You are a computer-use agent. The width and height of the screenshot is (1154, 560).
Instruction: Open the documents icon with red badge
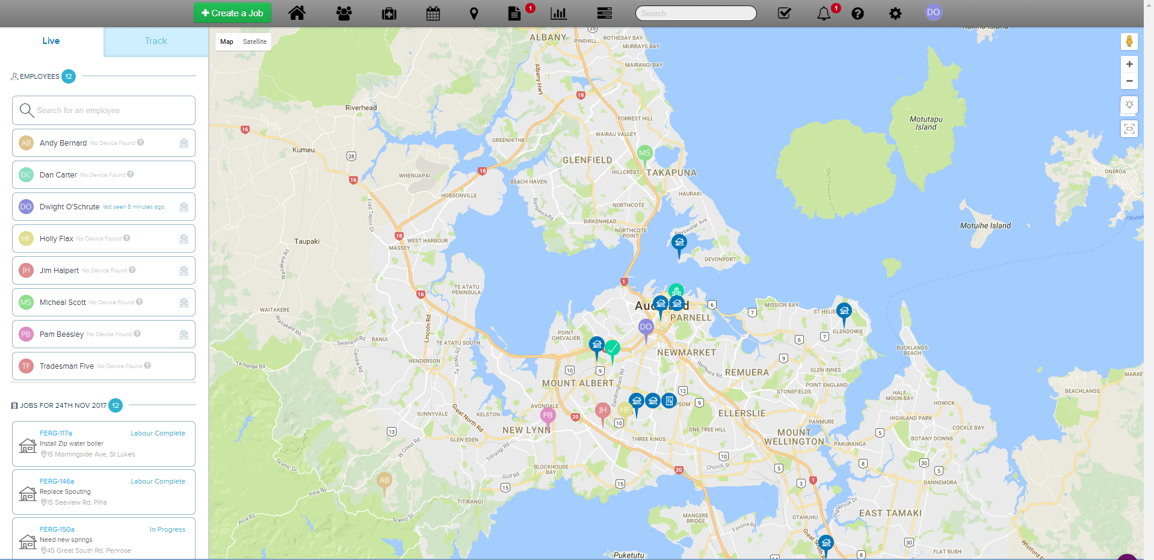(514, 13)
